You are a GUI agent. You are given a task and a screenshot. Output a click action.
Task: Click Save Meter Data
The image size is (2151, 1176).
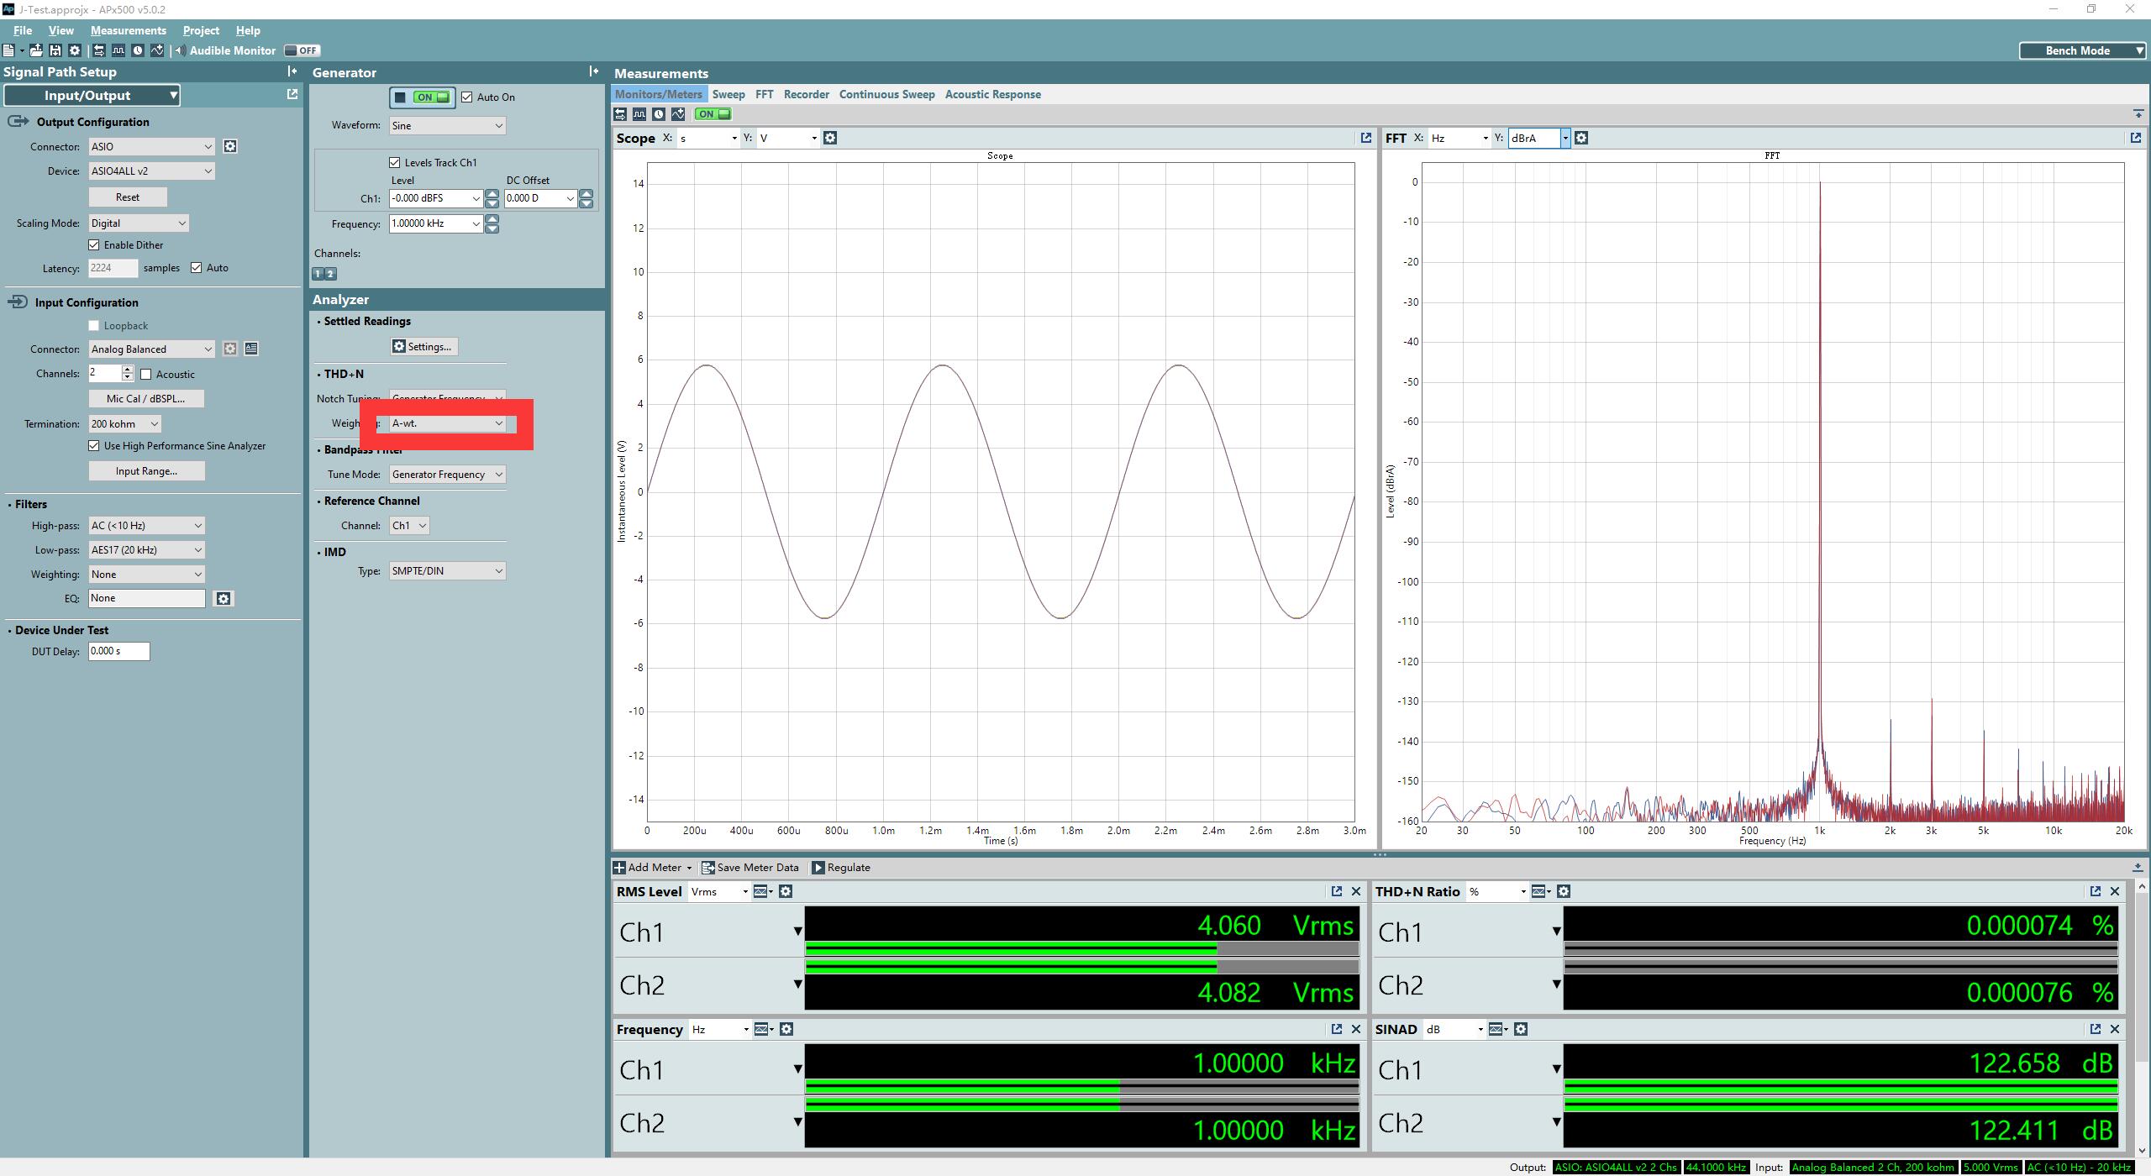point(750,868)
